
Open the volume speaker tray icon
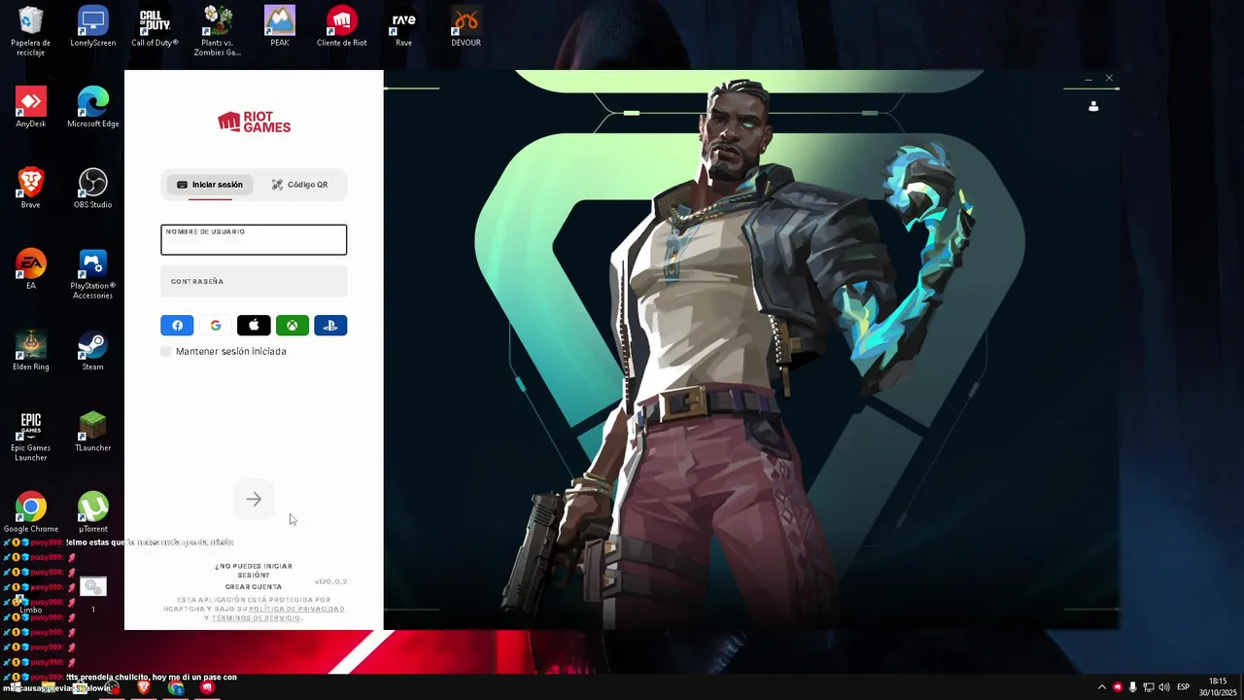[1164, 687]
